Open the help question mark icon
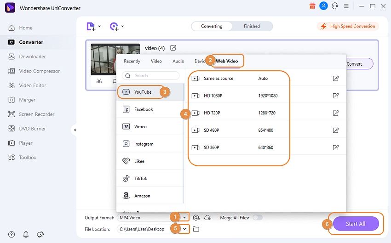The image size is (391, 243). tap(11, 234)
